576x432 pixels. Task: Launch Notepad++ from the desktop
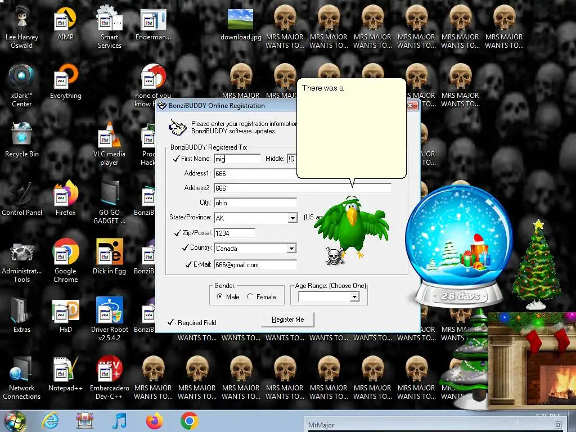tap(65, 374)
